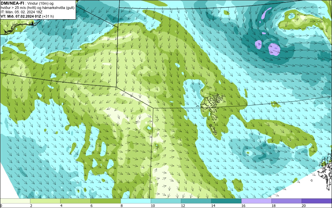Click the 4–6 m/s green legend swatch
This screenshot has height=208, width=332.
coord(75,201)
